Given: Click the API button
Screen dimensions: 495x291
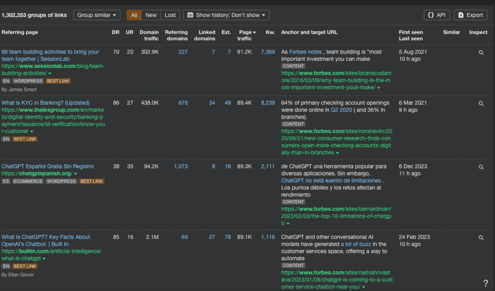Looking at the screenshot, I should click(x=437, y=15).
